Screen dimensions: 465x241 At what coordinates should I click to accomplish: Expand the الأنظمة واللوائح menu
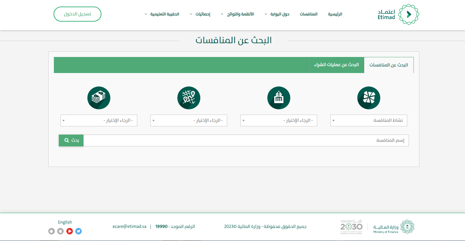pos(237,14)
